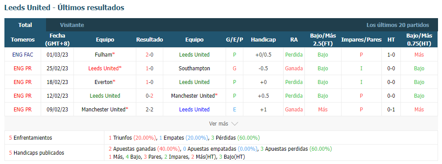This screenshot has width=442, height=164.
Task: Open Los últimos 20 partidos selector
Action: [398, 25]
